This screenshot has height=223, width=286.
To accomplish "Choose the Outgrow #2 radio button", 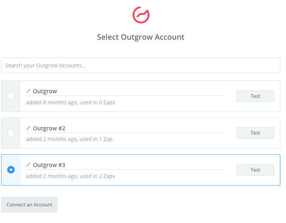I will click(x=11, y=133).
